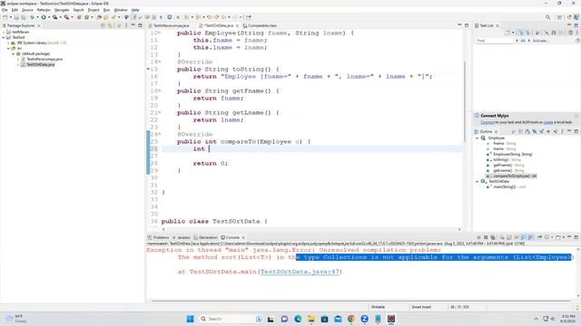Viewport: 581px width, 326px height.
Task: Toggle Show Console on Standard Out change
Action: [x=523, y=237]
